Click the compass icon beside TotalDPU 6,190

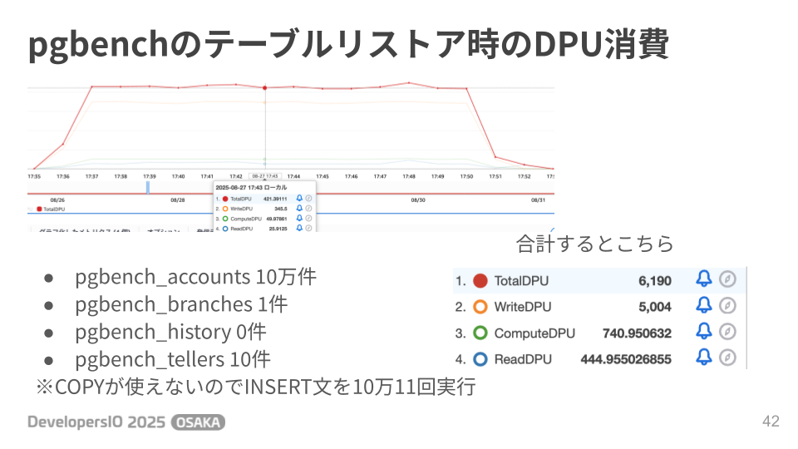727,279
